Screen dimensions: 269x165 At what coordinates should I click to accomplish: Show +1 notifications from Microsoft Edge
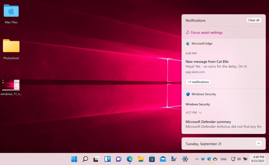point(198,82)
